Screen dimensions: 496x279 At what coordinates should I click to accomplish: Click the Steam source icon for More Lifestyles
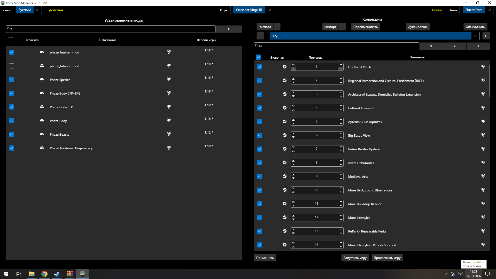tap(285, 217)
